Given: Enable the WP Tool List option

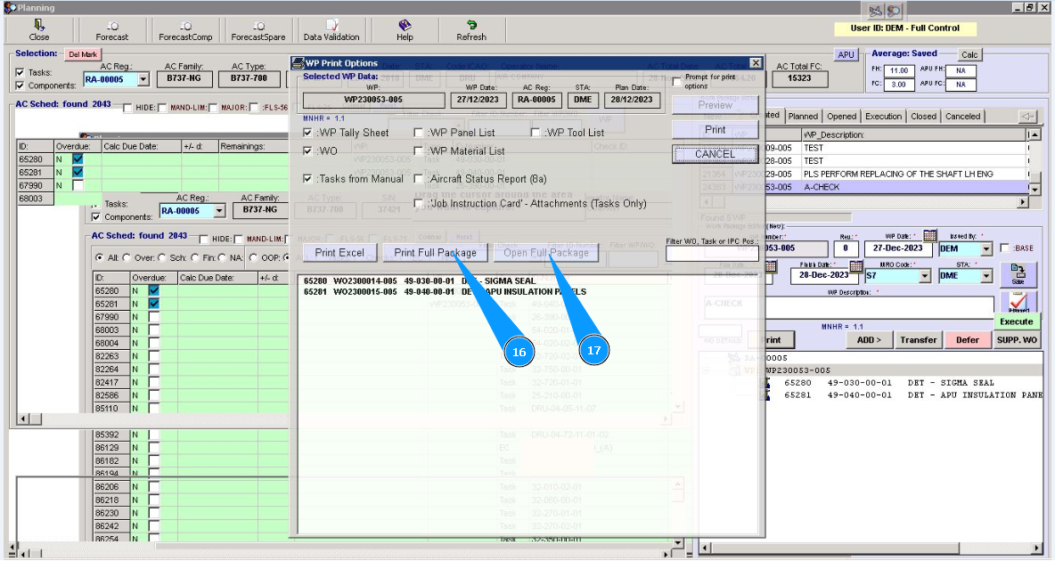Looking at the screenshot, I should coord(536,134).
